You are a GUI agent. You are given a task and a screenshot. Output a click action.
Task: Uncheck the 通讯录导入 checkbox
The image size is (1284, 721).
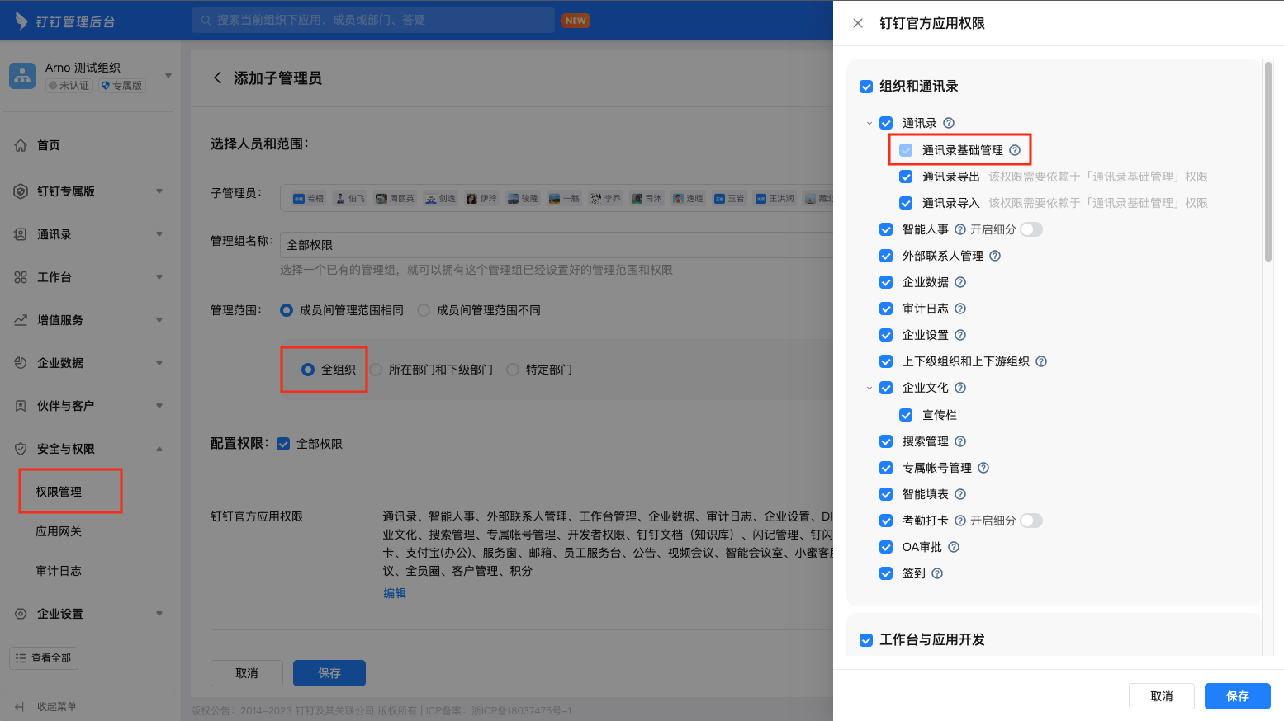[906, 203]
